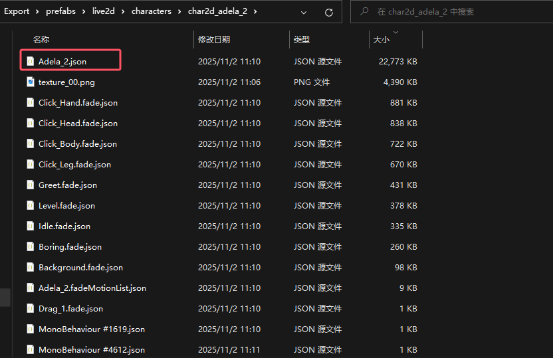Click the Click_Body.fade.json file icon
This screenshot has width=553, height=358.
pos(31,143)
